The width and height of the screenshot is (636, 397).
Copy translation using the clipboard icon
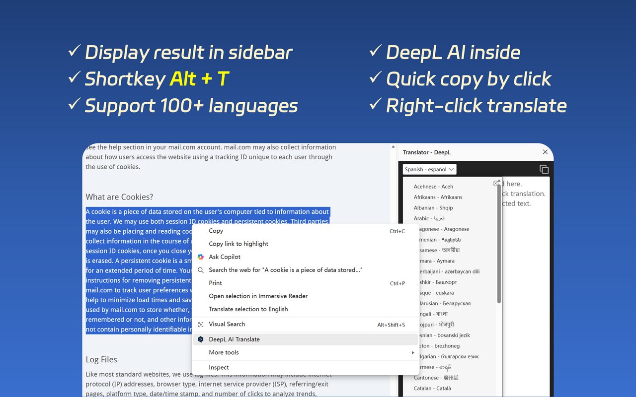[544, 169]
